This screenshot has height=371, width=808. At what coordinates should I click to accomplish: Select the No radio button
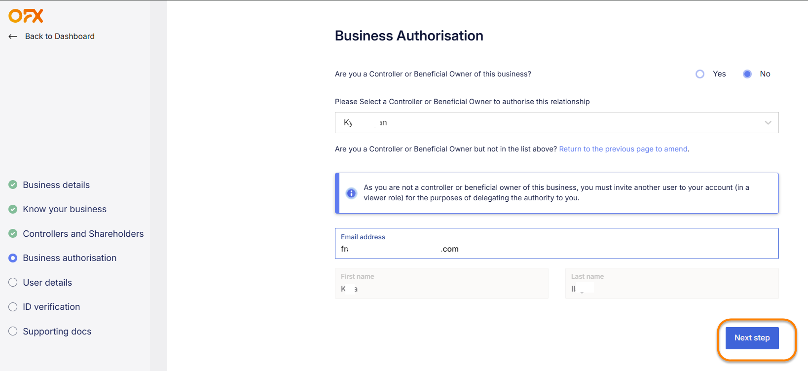[747, 74]
